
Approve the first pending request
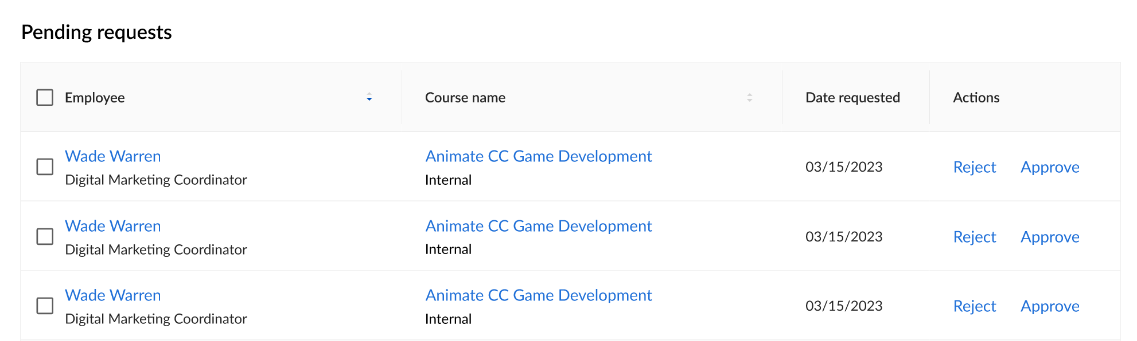(x=1050, y=167)
